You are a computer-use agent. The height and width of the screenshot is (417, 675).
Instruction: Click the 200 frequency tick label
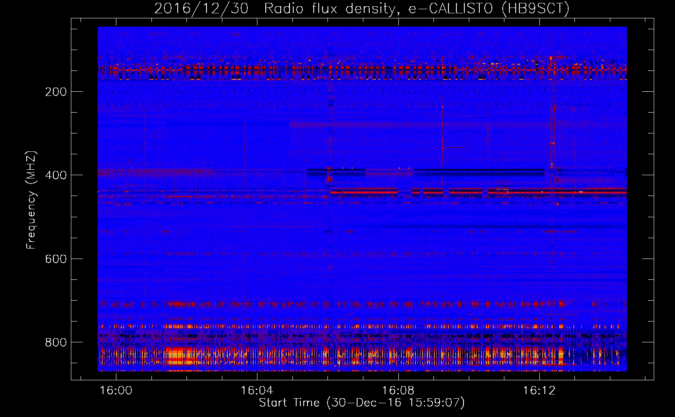[x=56, y=92]
